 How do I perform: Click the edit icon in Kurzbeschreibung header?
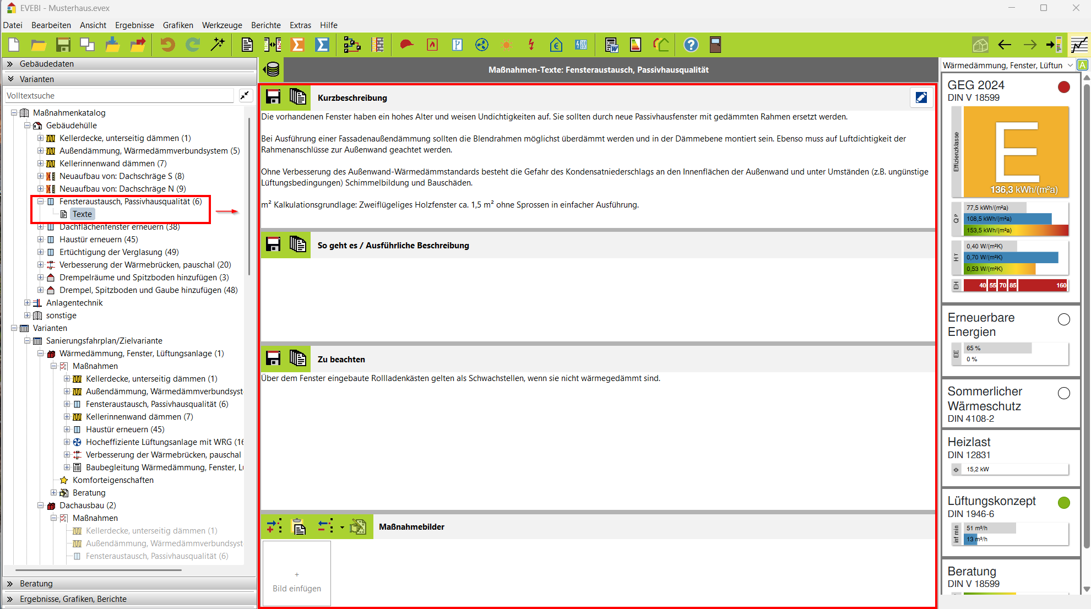pyautogui.click(x=921, y=97)
